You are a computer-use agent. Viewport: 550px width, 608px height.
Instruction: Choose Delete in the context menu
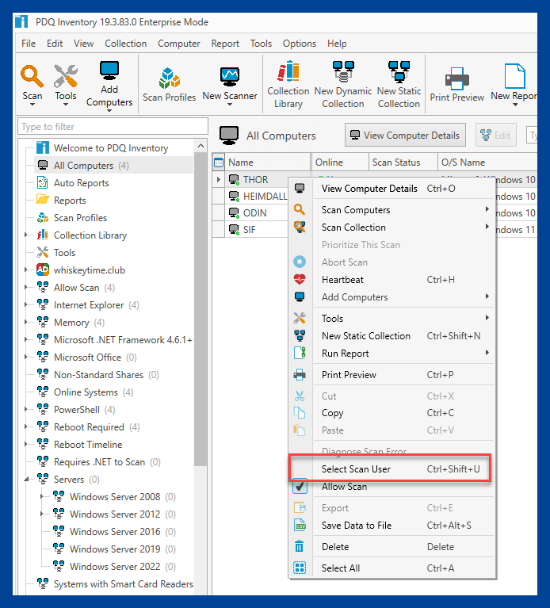pyautogui.click(x=391, y=547)
